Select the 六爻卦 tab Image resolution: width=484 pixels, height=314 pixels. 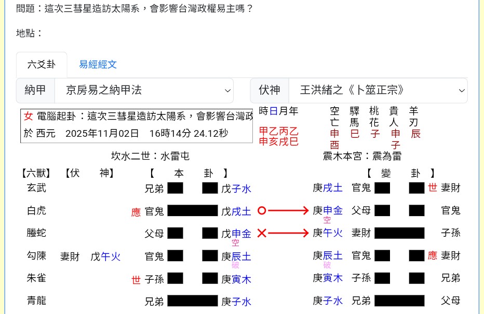[42, 64]
